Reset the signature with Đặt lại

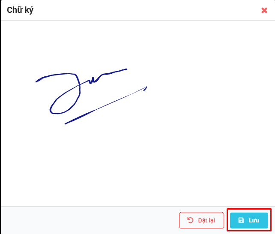201,220
